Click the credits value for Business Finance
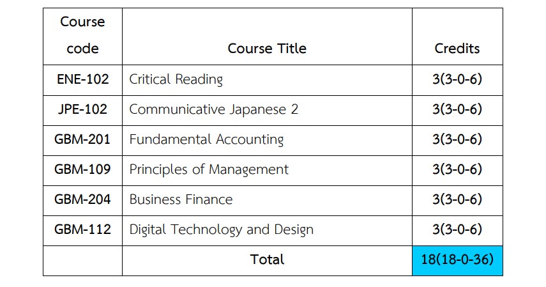The width and height of the screenshot is (546, 287). coord(457,199)
